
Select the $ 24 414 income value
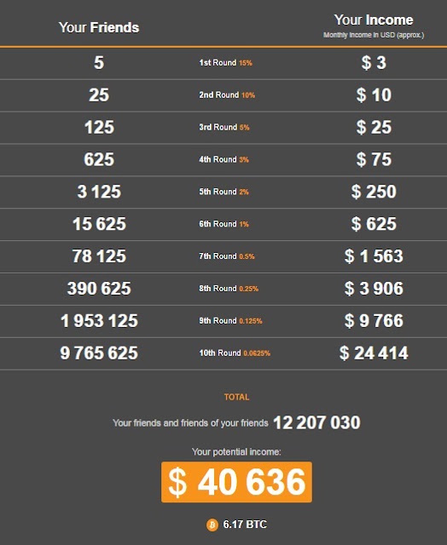tap(374, 353)
